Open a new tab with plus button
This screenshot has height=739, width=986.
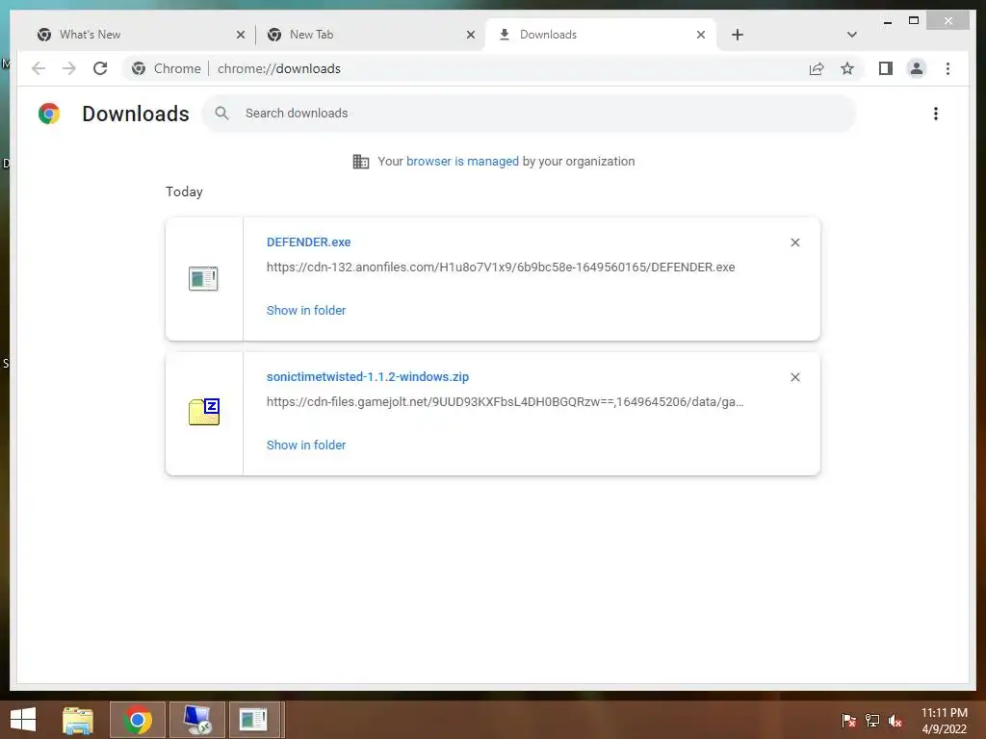[738, 35]
